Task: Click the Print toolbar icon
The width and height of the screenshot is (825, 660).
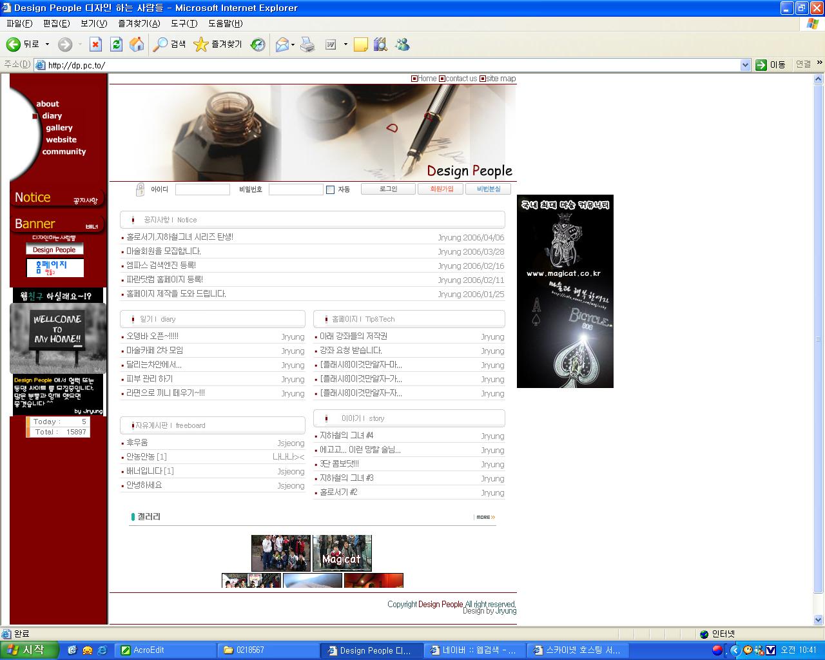Action: click(308, 44)
